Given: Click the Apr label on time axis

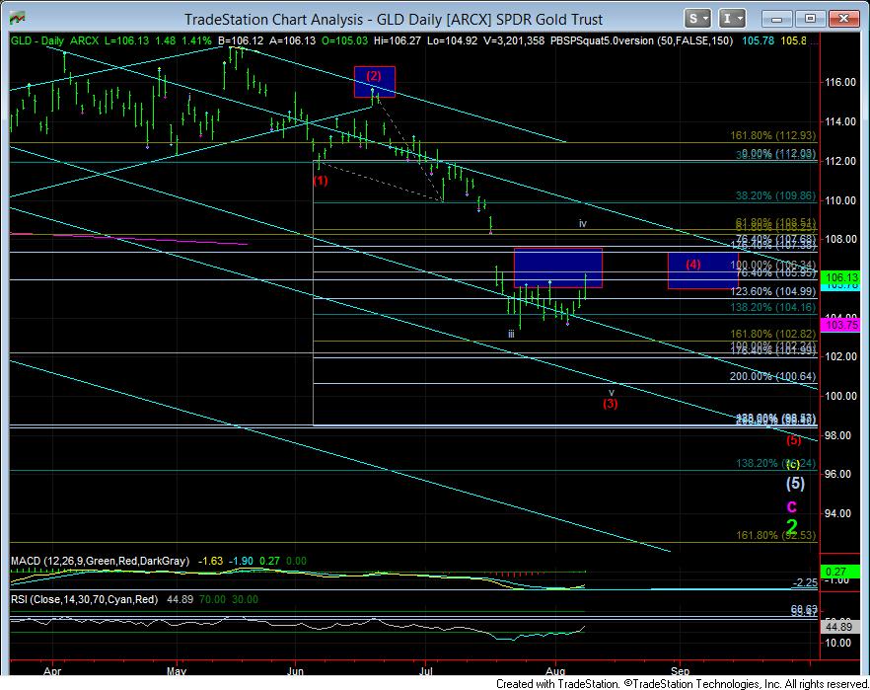Looking at the screenshot, I should coord(51,670).
